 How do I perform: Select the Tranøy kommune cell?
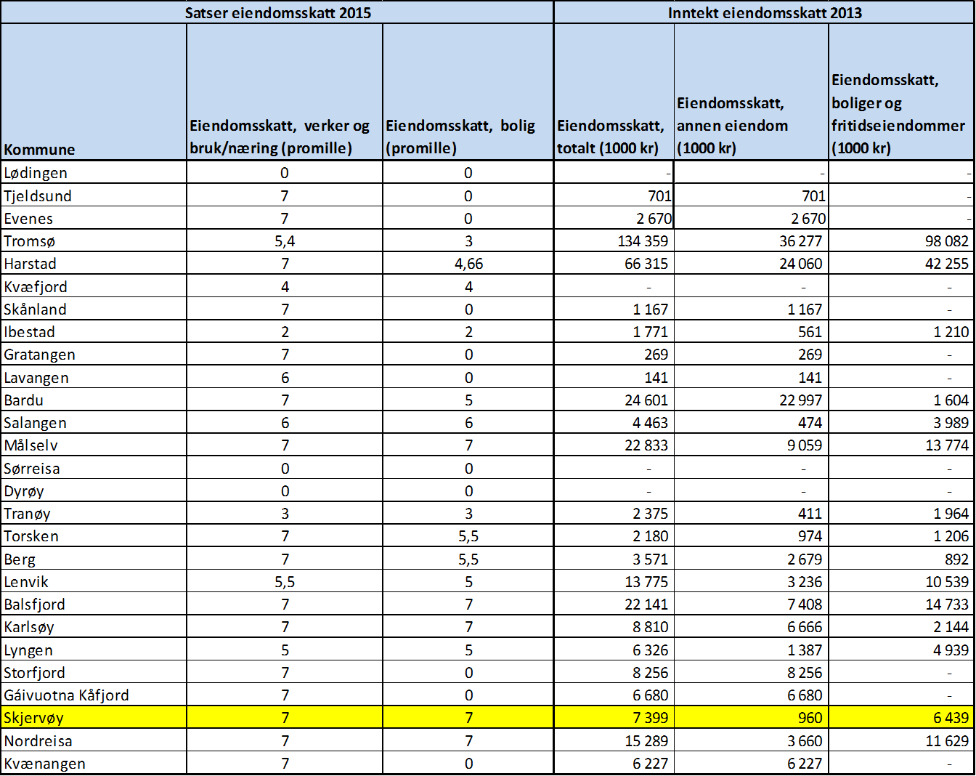click(94, 513)
